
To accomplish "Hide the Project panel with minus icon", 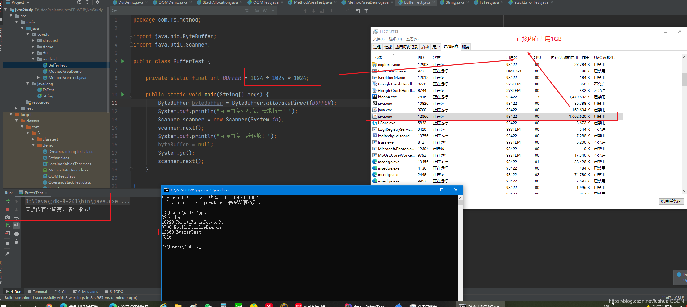I will 106,2.
